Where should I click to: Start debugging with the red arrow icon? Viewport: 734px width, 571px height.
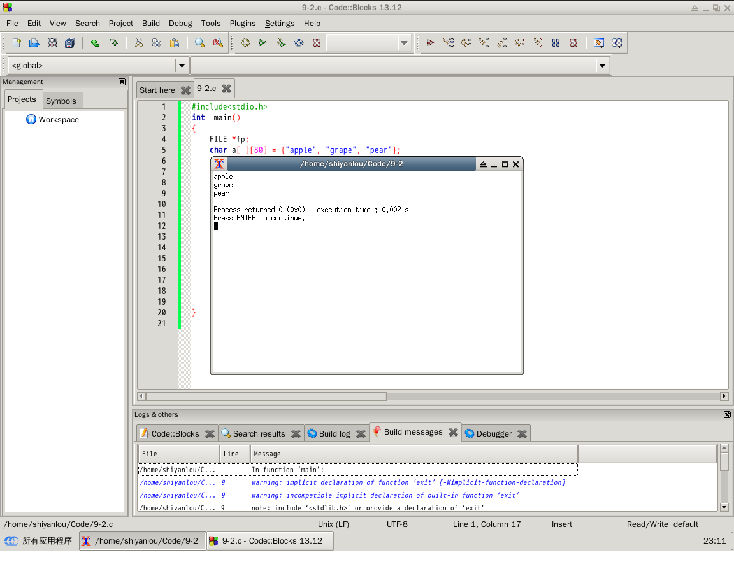pos(430,43)
